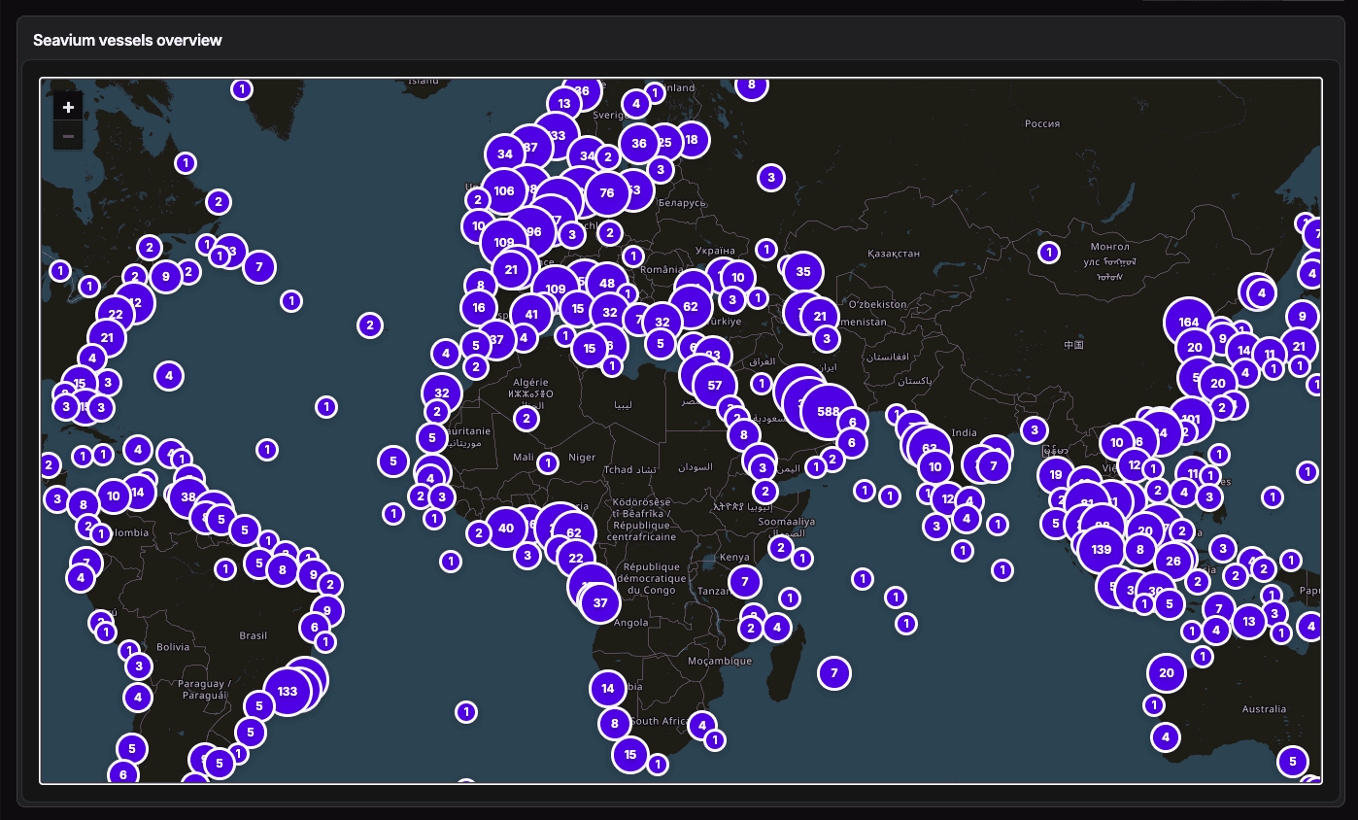Open the 1 marker beside Монгол label

(1049, 253)
